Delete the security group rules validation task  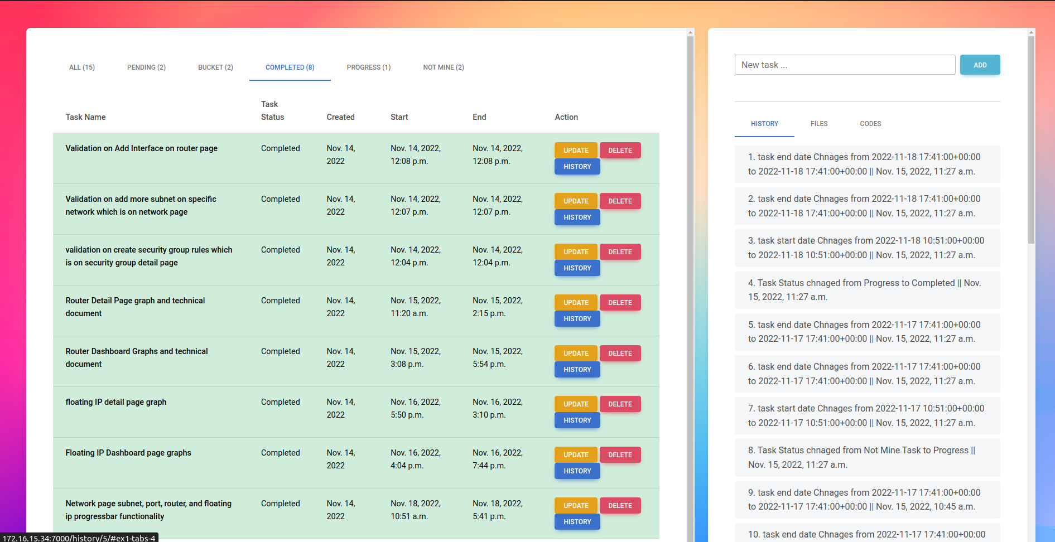(620, 252)
